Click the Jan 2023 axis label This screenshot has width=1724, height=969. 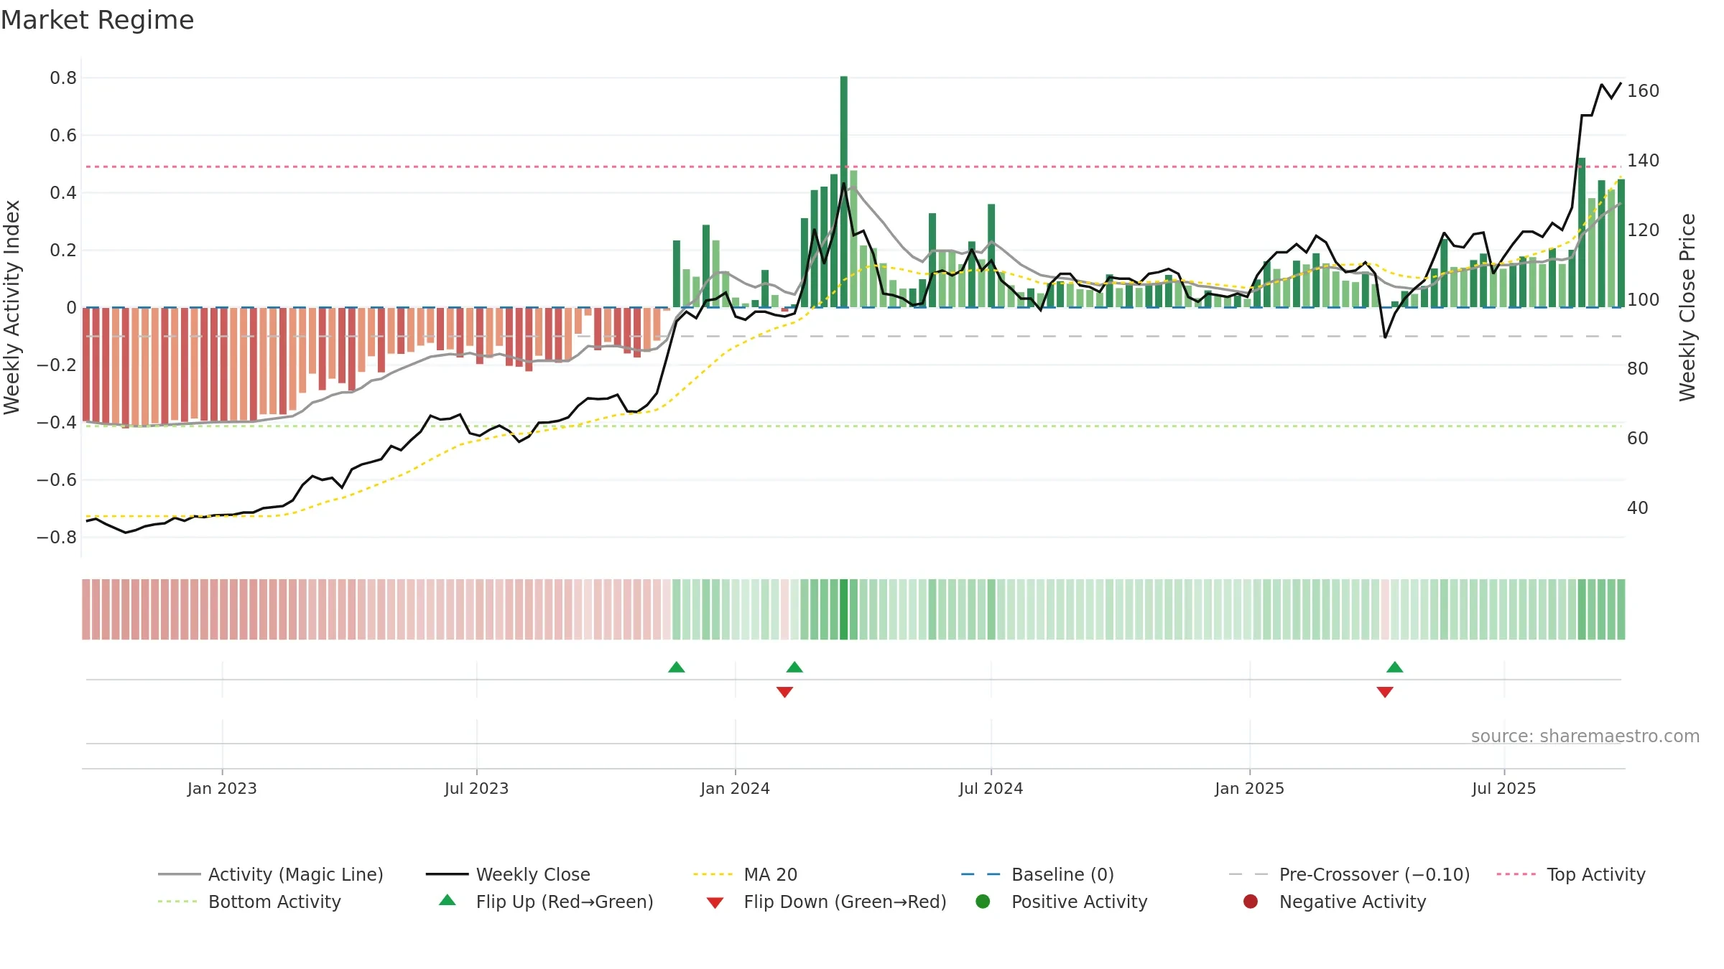[222, 789]
